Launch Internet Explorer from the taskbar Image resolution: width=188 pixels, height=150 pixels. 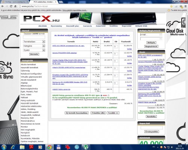point(13,147)
